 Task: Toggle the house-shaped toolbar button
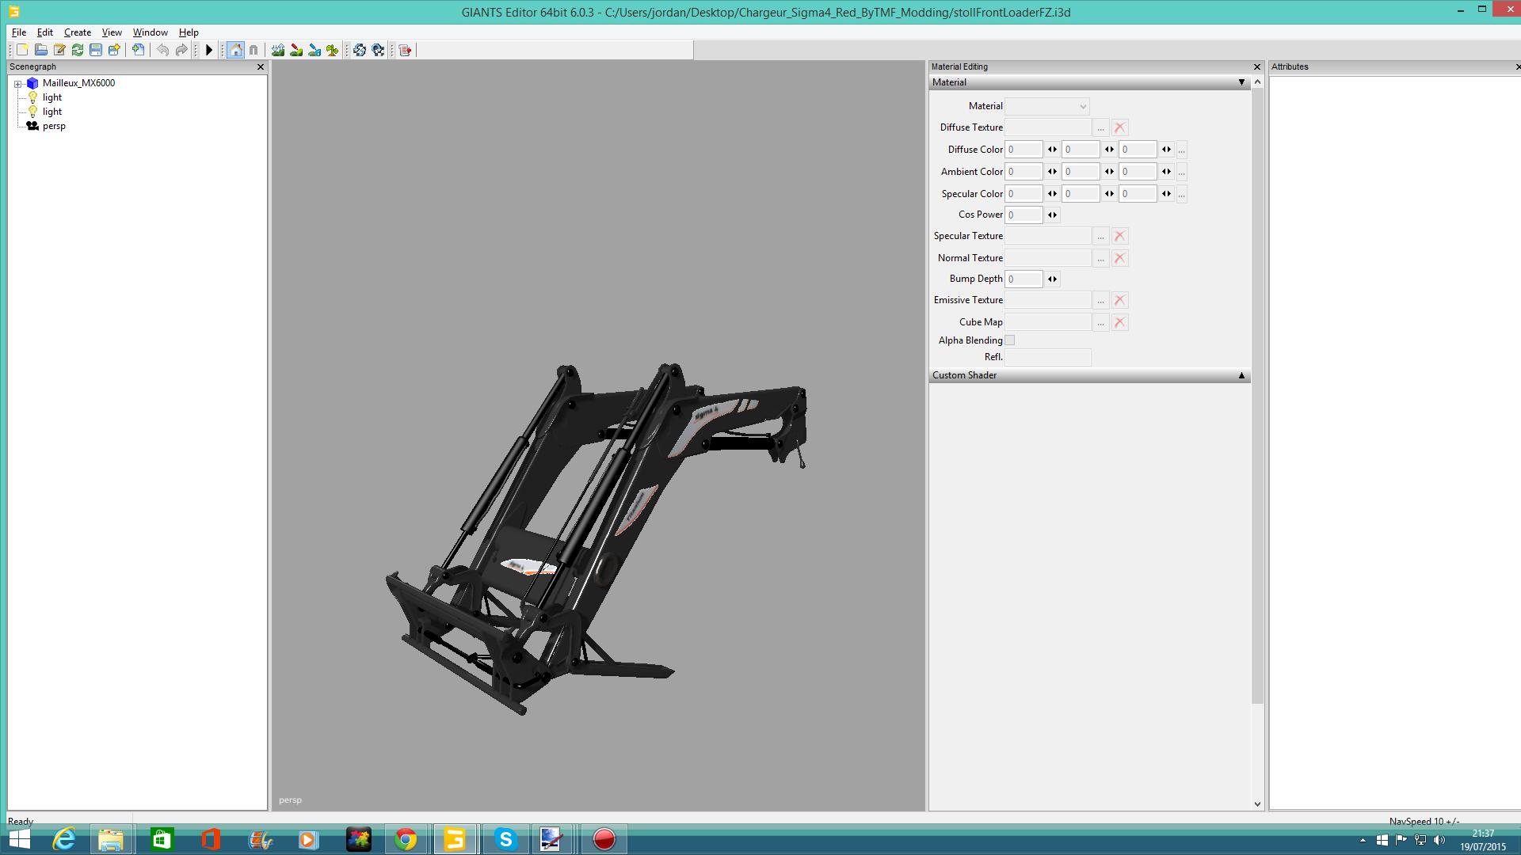point(235,50)
